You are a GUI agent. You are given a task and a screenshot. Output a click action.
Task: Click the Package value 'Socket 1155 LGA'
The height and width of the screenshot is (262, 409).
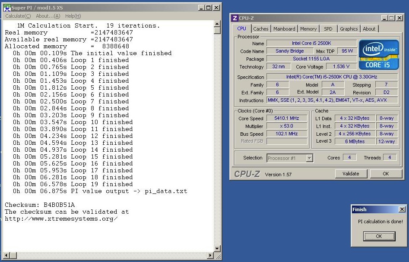click(x=311, y=59)
